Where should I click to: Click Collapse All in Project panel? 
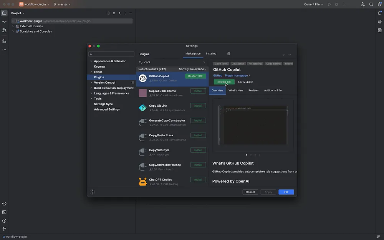coord(119,13)
